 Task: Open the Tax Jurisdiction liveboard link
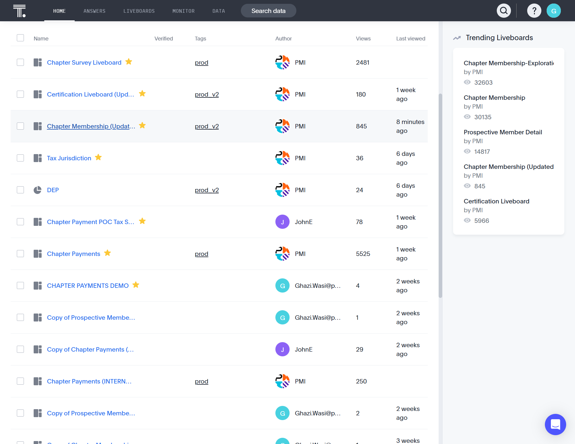pos(69,158)
